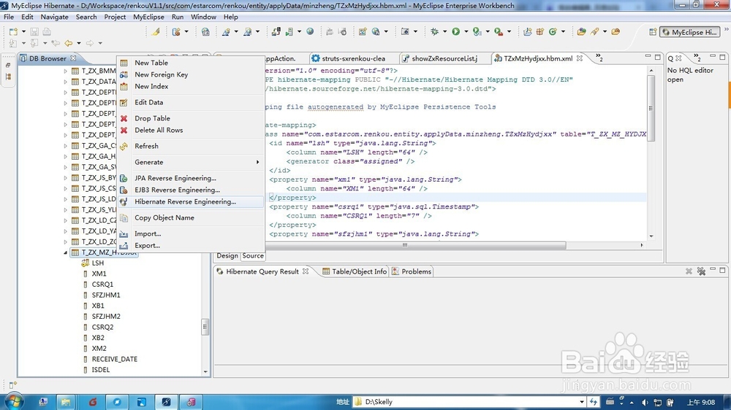
Task: Open the MyEclipse menu
Action: (x=148, y=17)
